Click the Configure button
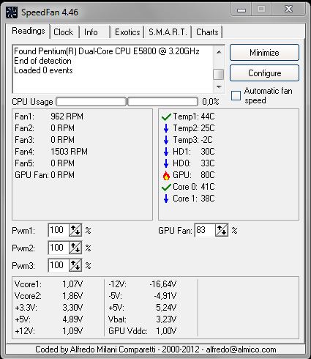The width and height of the screenshot is (311, 359). pyautogui.click(x=264, y=73)
